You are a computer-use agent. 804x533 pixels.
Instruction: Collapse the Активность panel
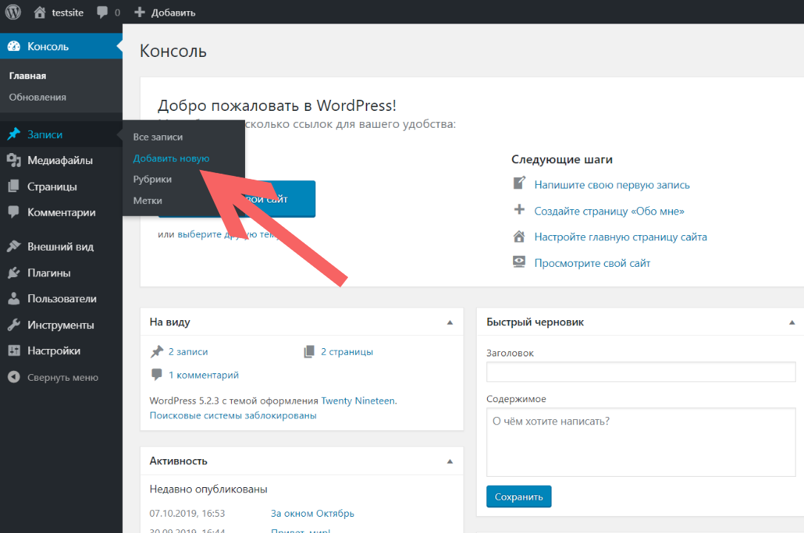(449, 461)
